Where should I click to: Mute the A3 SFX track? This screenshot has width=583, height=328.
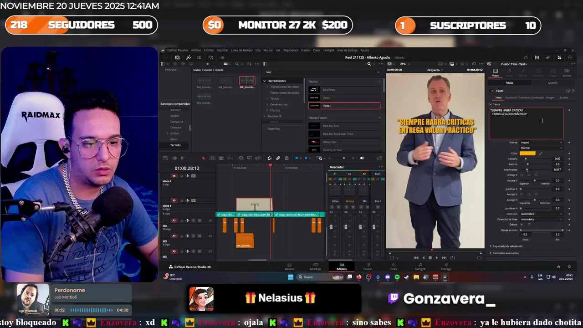click(199, 220)
